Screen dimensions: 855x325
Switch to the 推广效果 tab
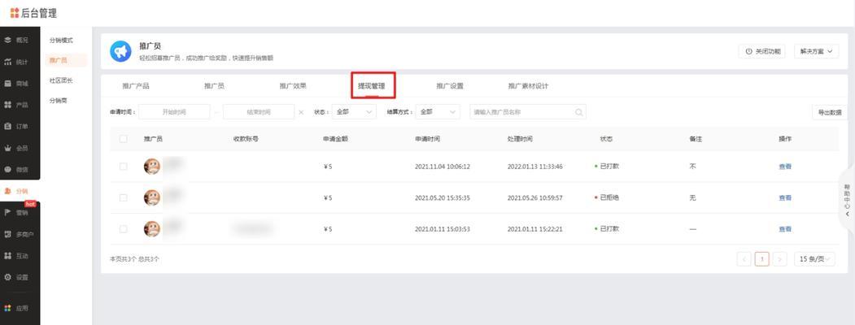point(293,86)
